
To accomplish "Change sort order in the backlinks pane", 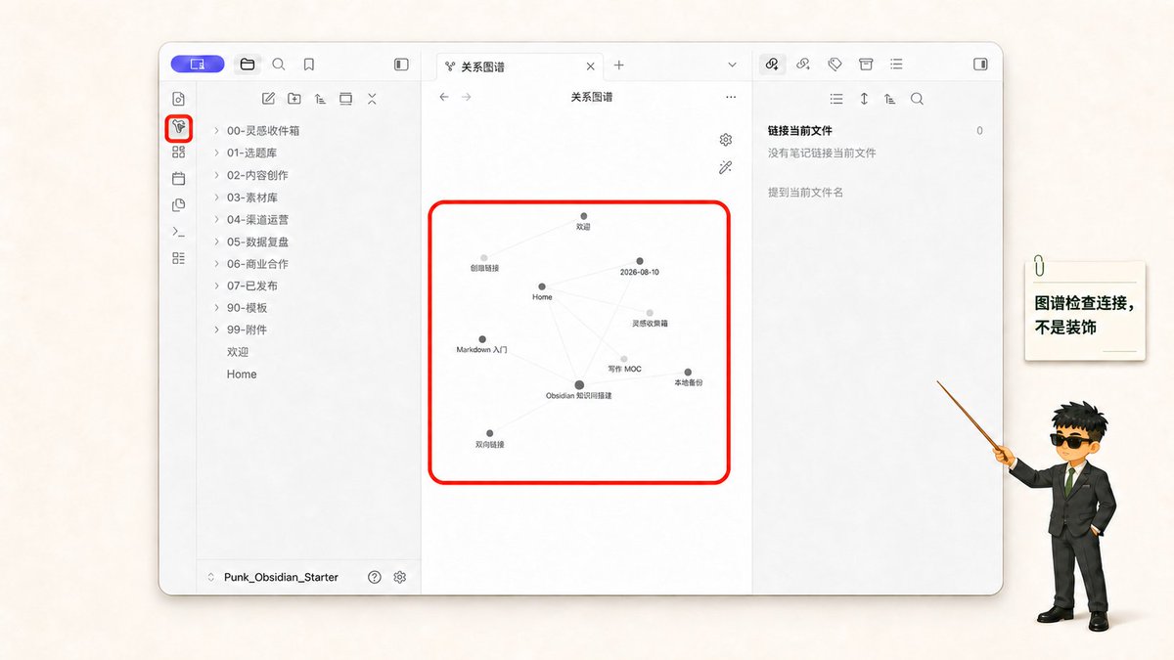I will pos(889,99).
